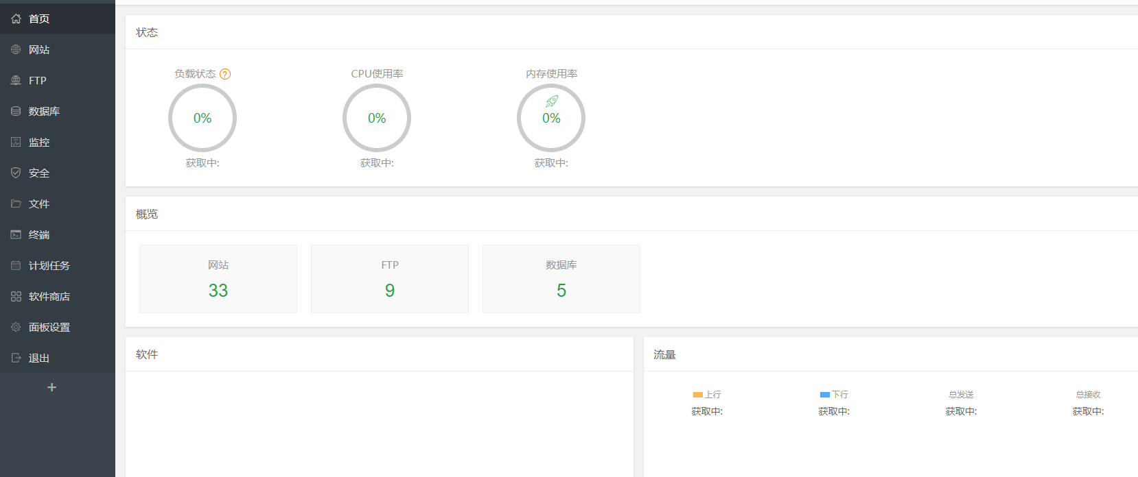Viewport: 1138px width, 477px height.
Task: Toggle the blue 下行 legend swatch
Action: (825, 395)
